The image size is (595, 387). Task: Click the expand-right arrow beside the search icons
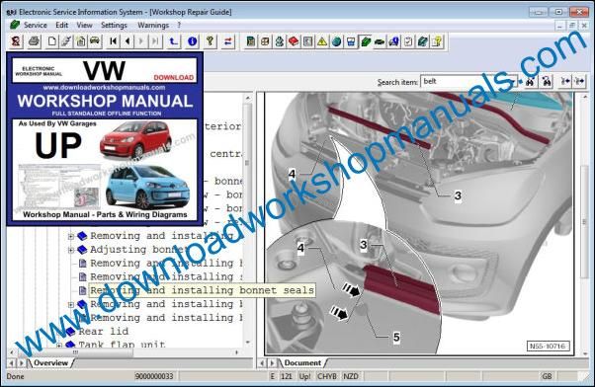(x=579, y=81)
